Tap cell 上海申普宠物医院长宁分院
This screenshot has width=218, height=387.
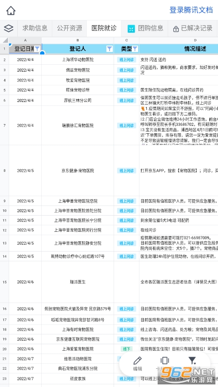point(78,220)
